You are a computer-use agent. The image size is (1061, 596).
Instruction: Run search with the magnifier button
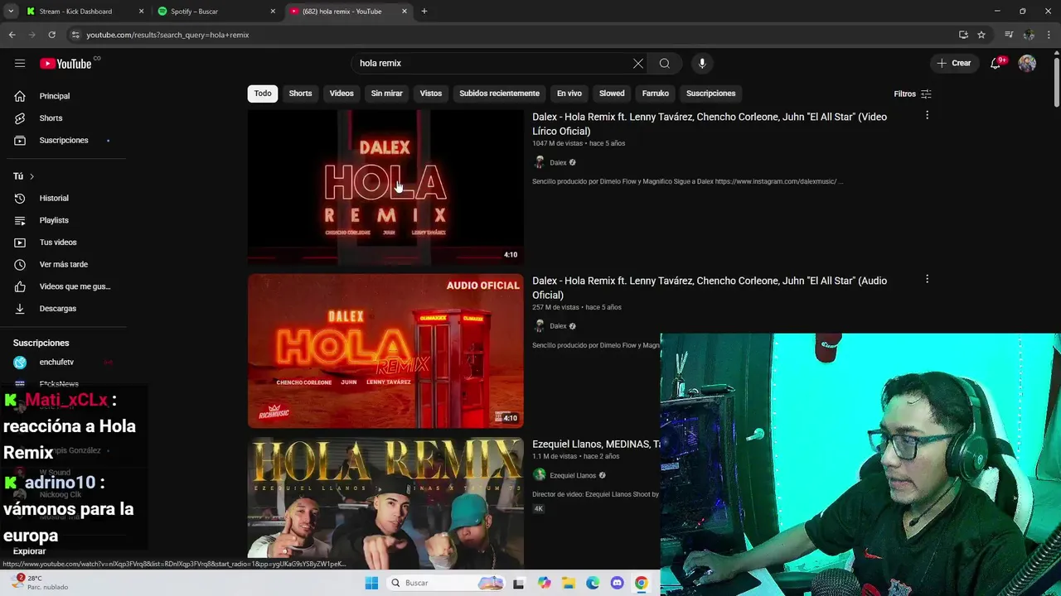pyautogui.click(x=665, y=63)
